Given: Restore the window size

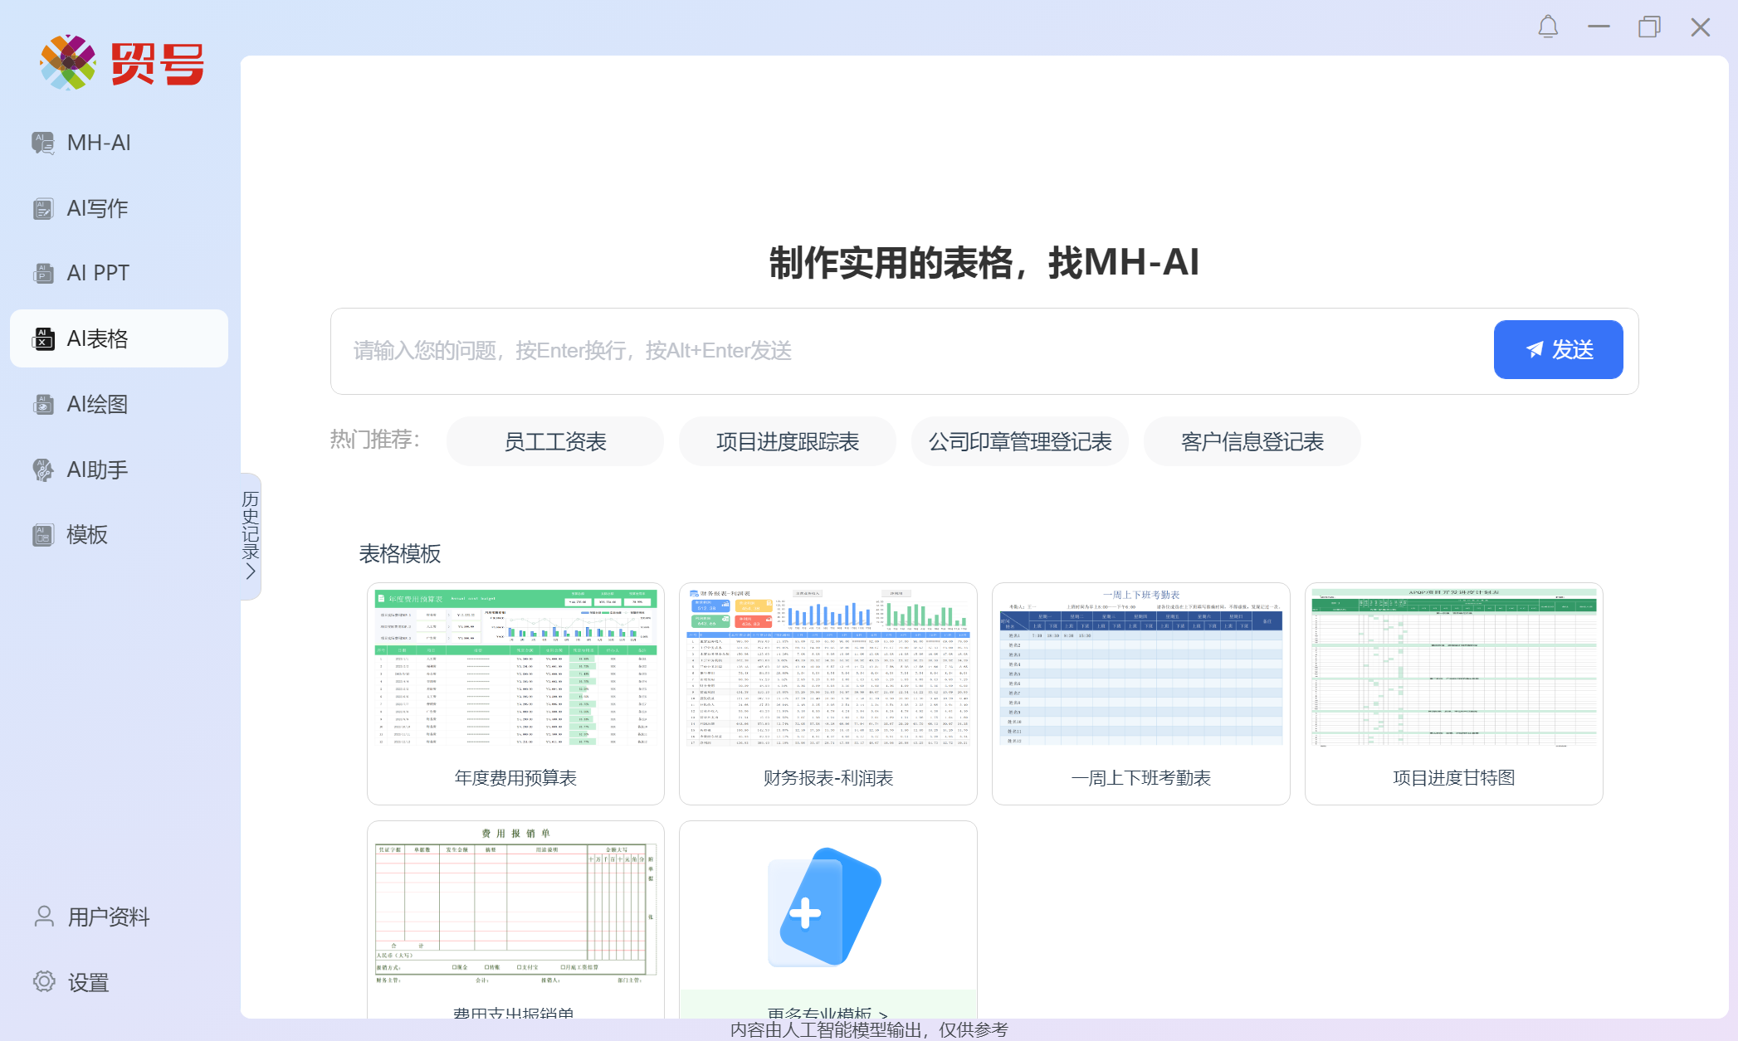Looking at the screenshot, I should 1649,27.
